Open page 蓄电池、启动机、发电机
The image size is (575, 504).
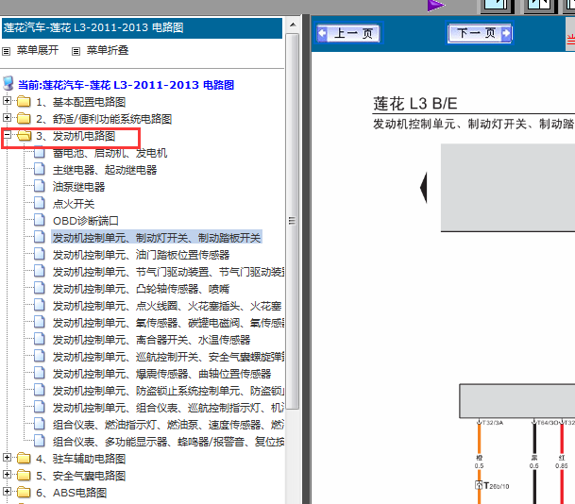(110, 153)
